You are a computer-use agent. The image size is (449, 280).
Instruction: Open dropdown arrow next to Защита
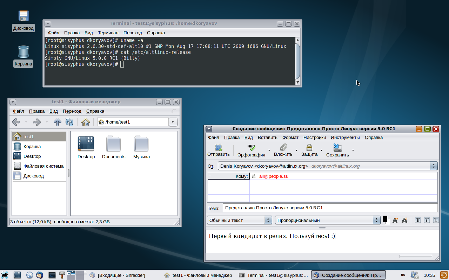coord(321,150)
